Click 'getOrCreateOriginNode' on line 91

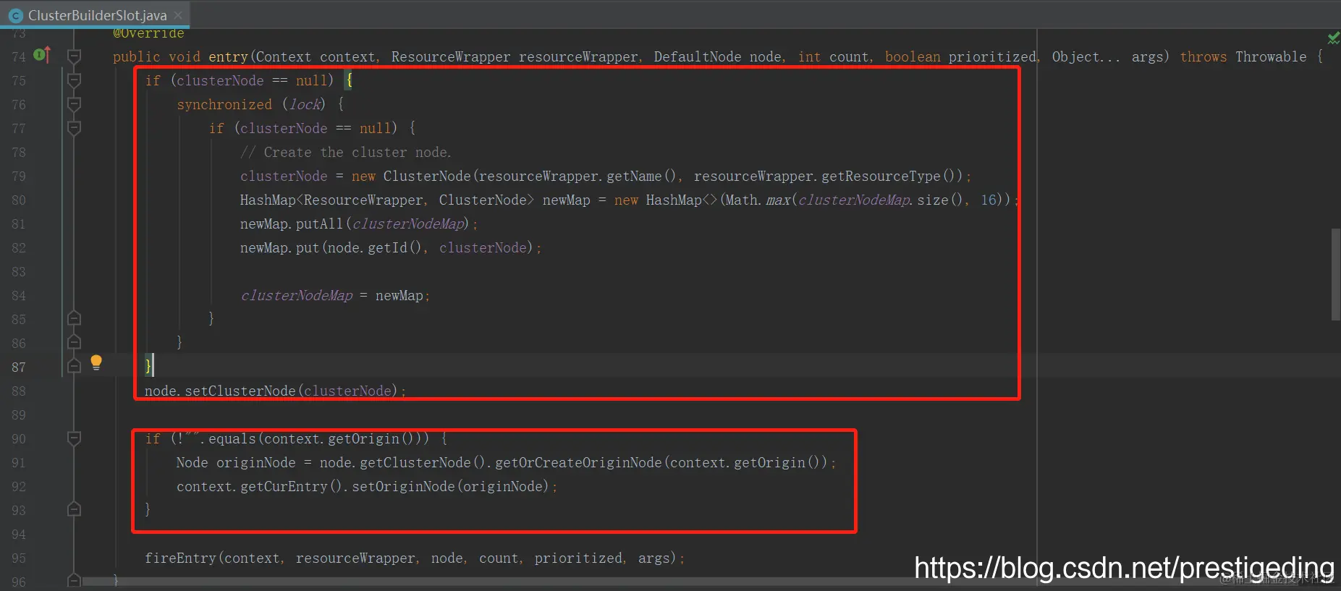(x=578, y=463)
